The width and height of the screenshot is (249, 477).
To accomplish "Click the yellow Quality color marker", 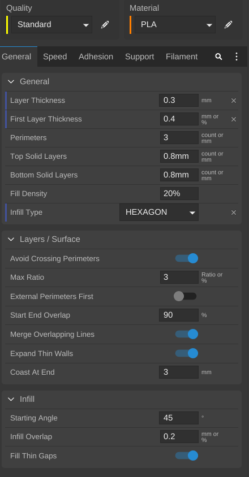I will (x=7, y=25).
